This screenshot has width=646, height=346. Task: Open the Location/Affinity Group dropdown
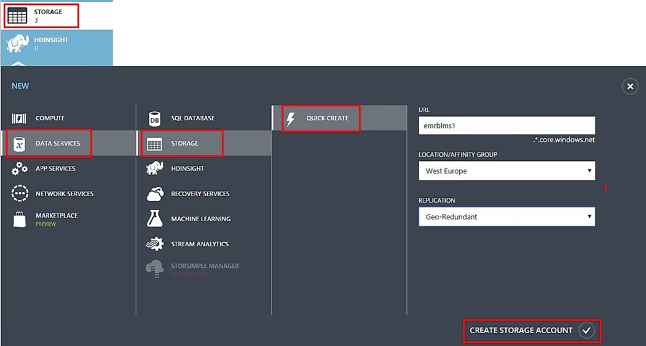pyautogui.click(x=506, y=171)
